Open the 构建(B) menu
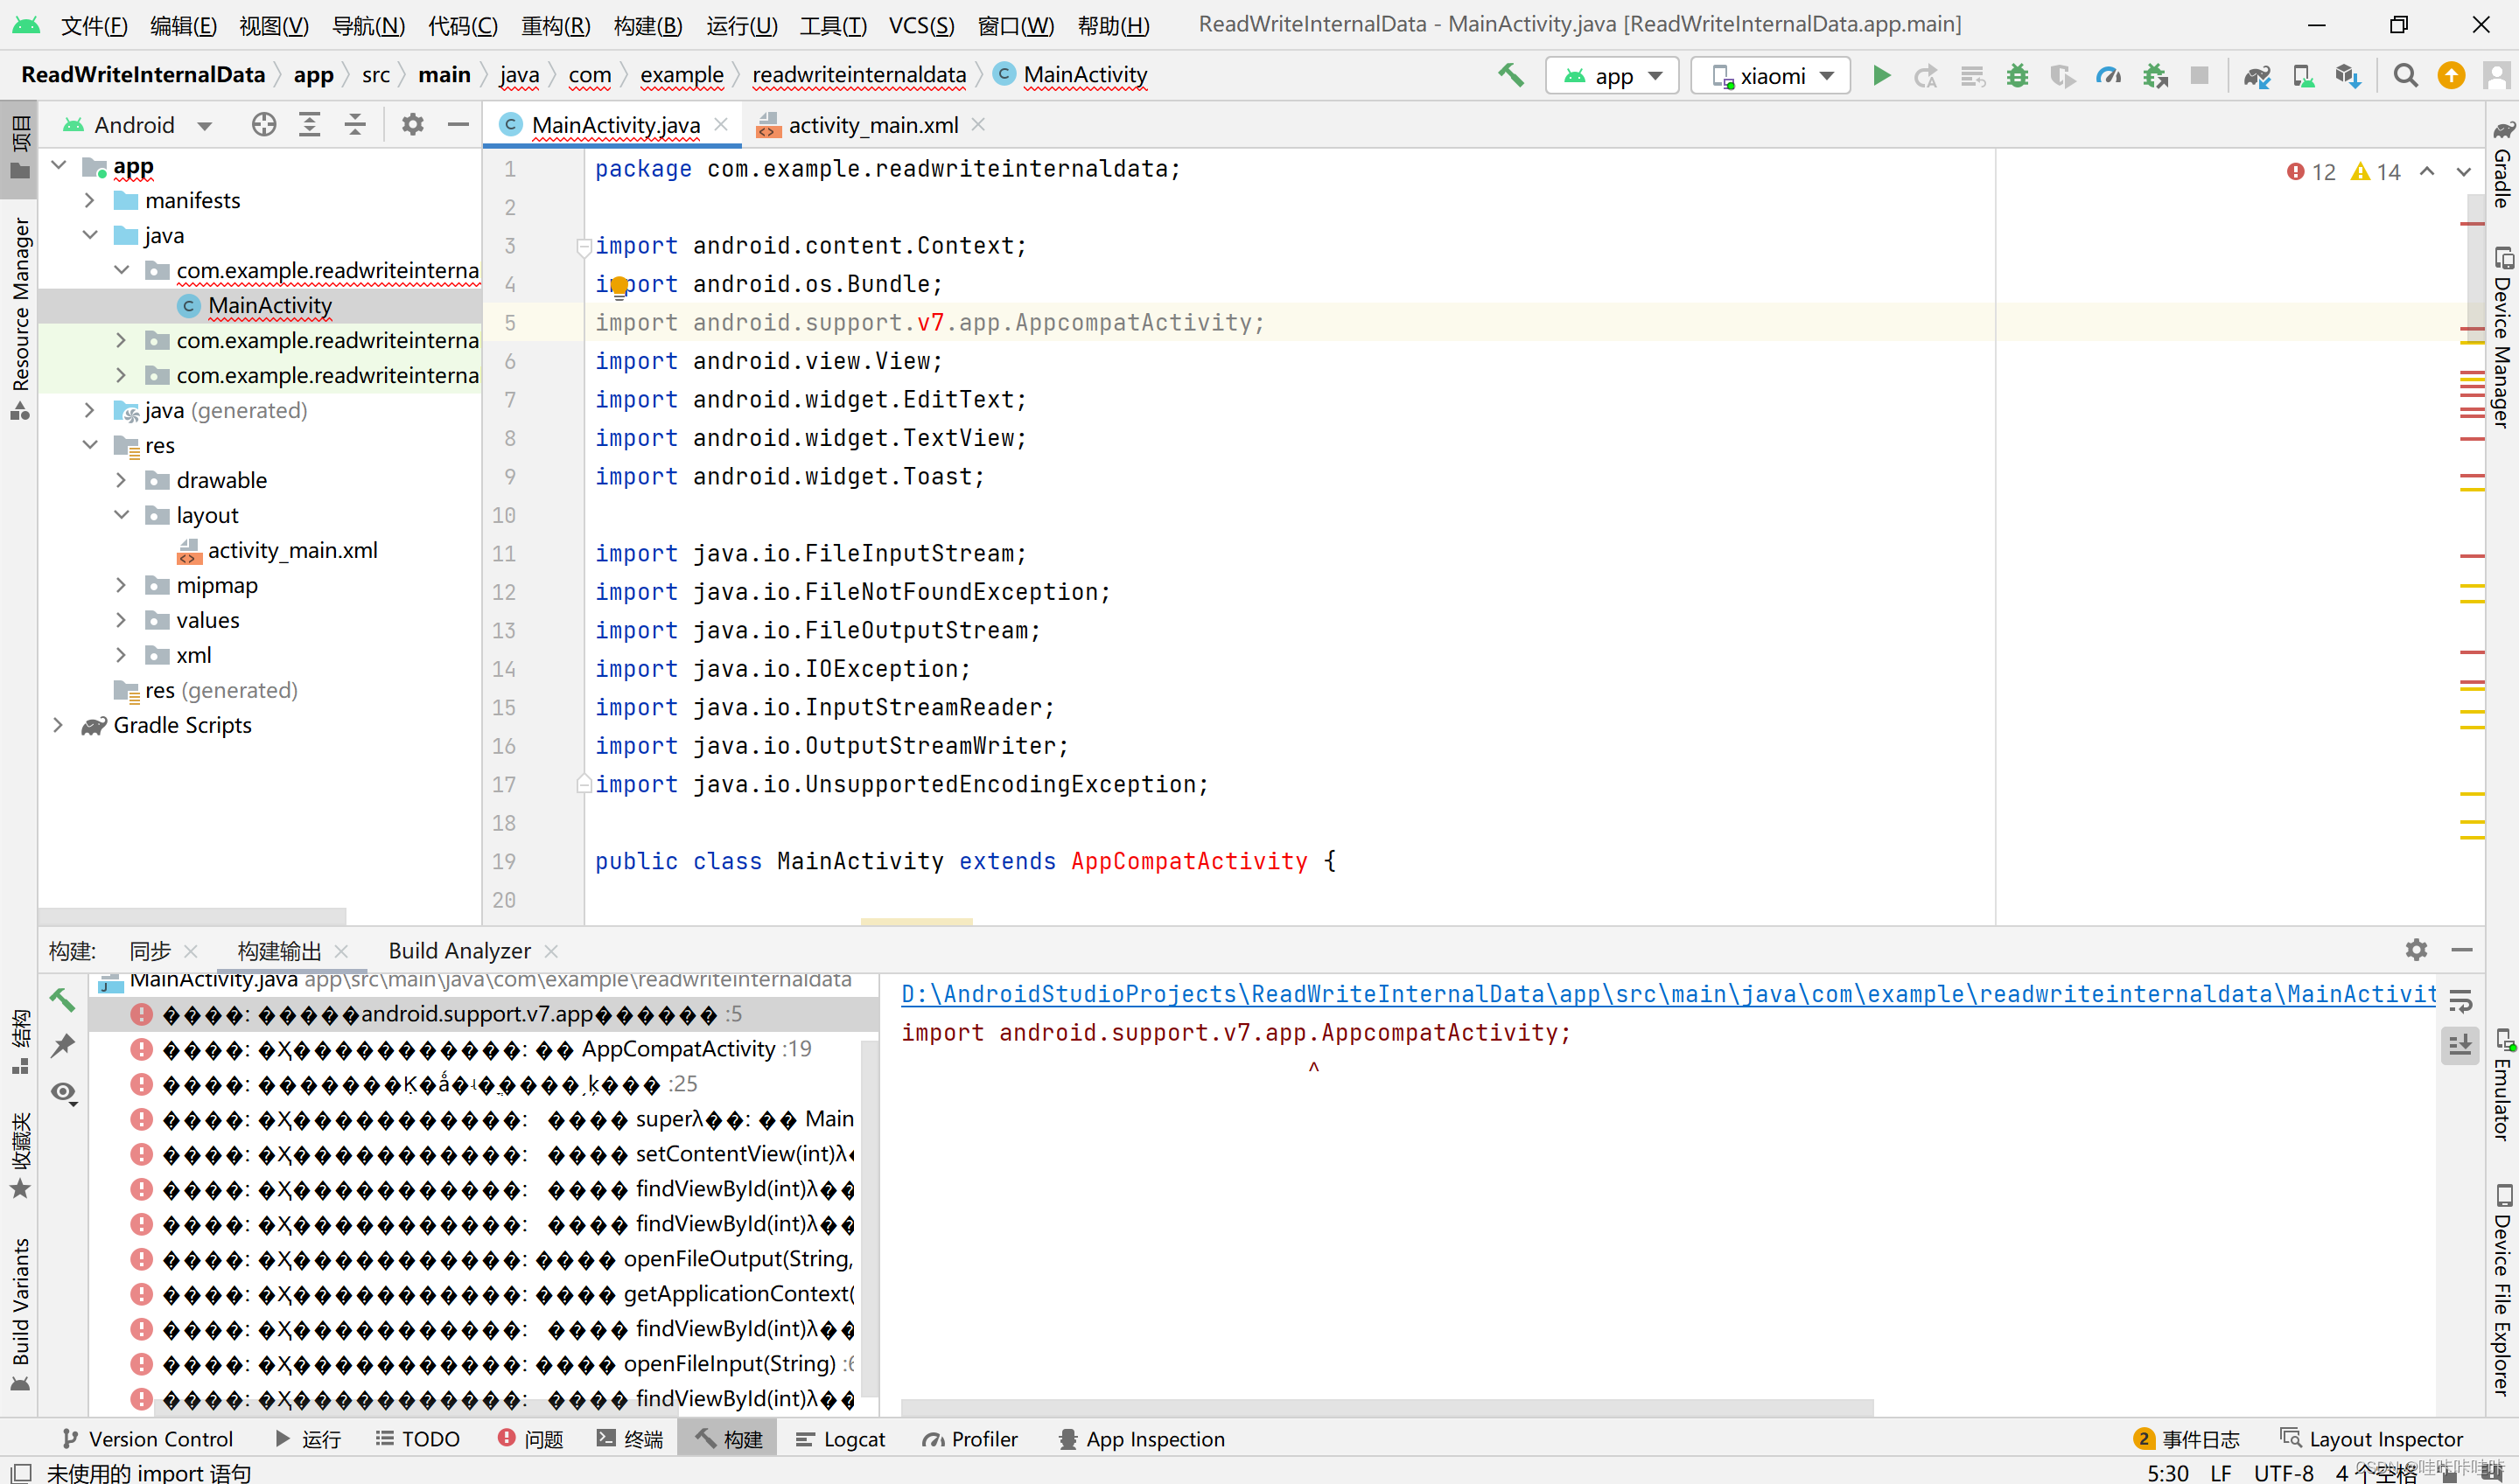This screenshot has width=2519, height=1484. click(x=647, y=25)
